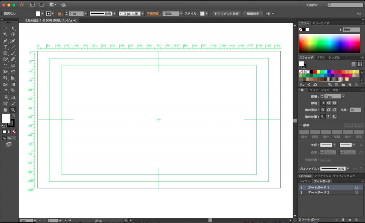This screenshot has width=365, height=223.
Task: Open the arrange documents dropdown
Action: coord(53,5)
